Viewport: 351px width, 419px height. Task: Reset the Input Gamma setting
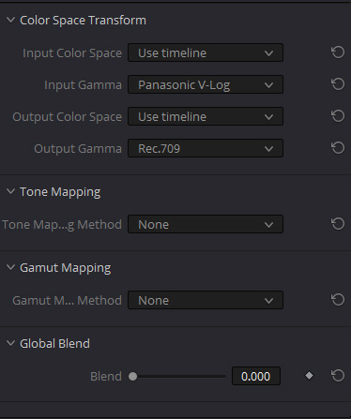[338, 84]
